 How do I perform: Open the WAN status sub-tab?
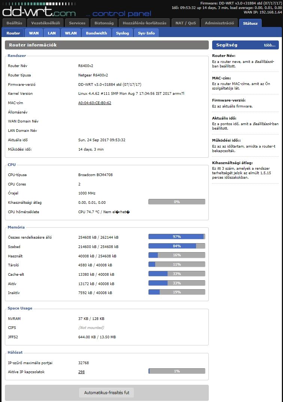pyautogui.click(x=34, y=33)
